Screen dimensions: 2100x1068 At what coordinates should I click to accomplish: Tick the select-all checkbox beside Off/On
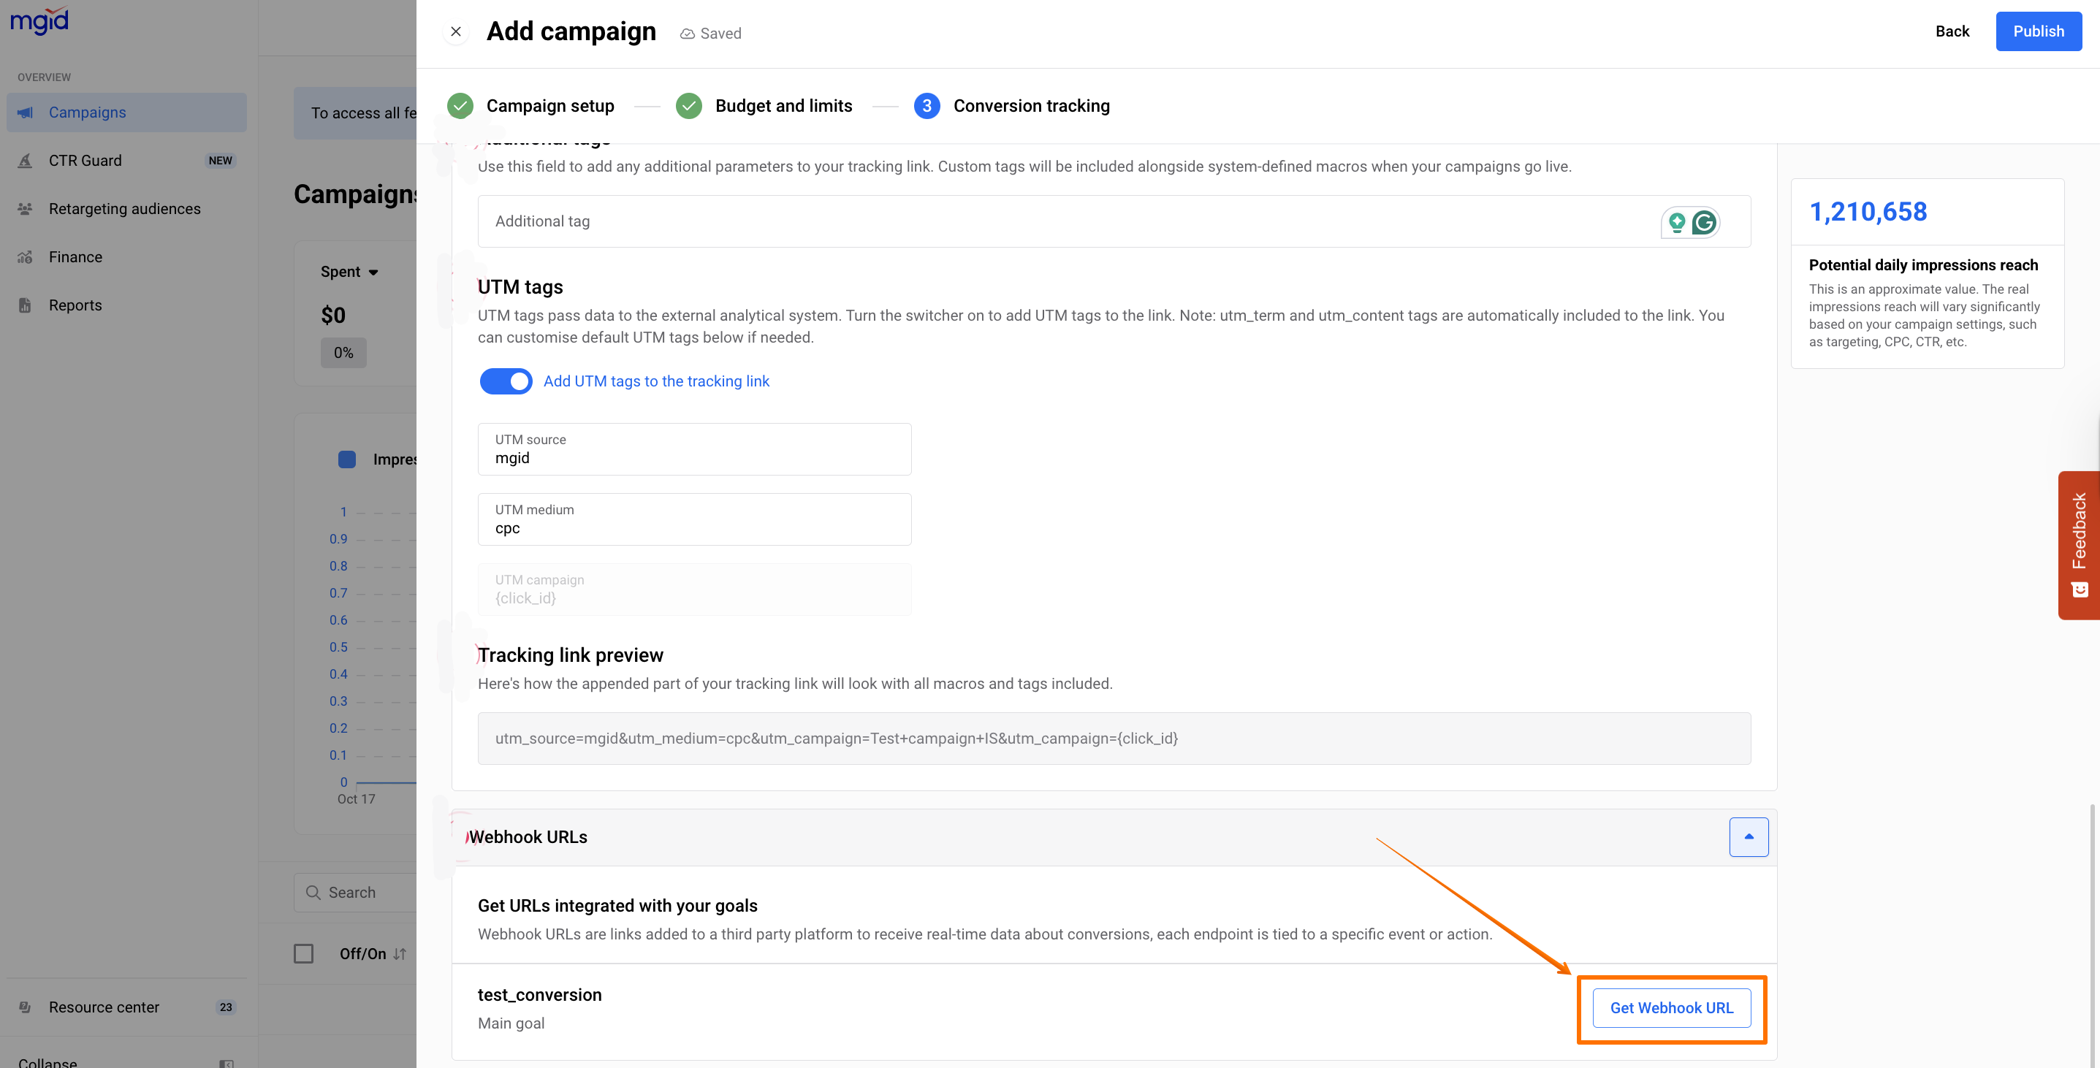pyautogui.click(x=303, y=954)
